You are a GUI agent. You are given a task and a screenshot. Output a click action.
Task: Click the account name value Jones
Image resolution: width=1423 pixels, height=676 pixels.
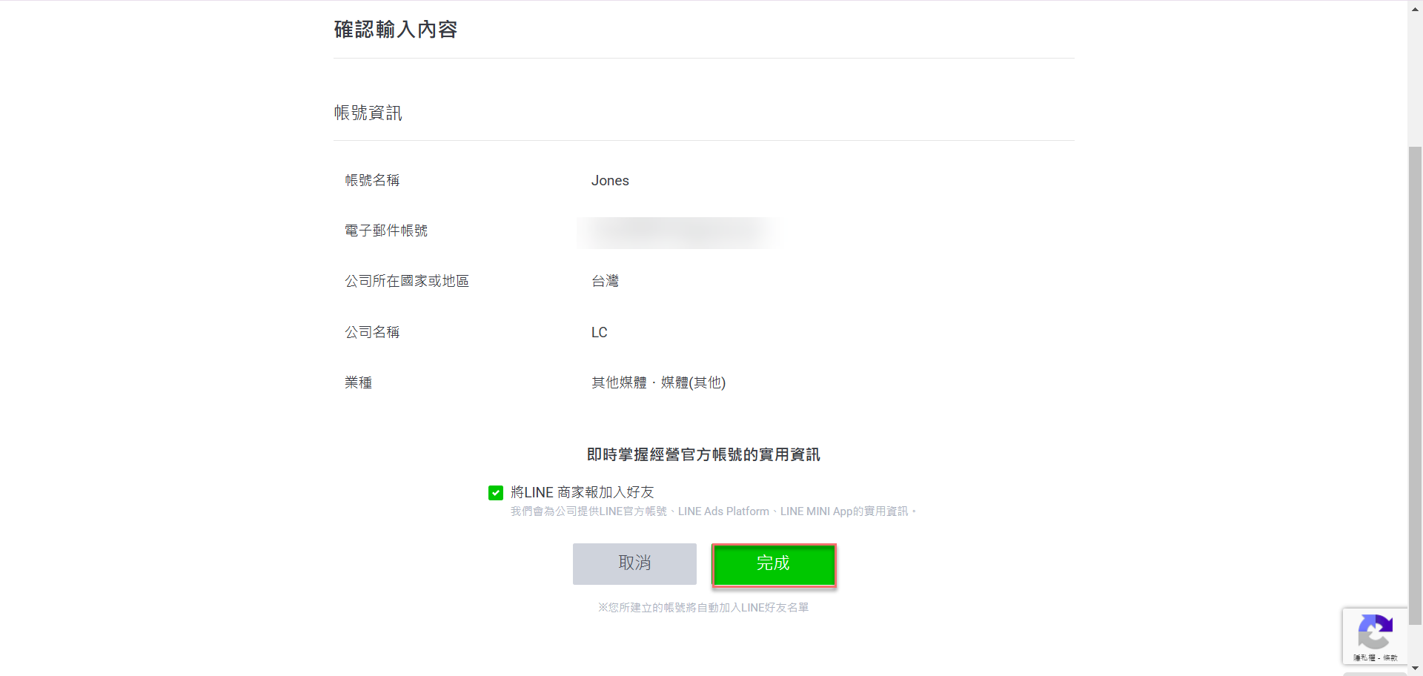click(x=609, y=181)
